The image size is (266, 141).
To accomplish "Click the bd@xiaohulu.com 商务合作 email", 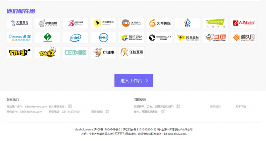I will coord(31,112).
